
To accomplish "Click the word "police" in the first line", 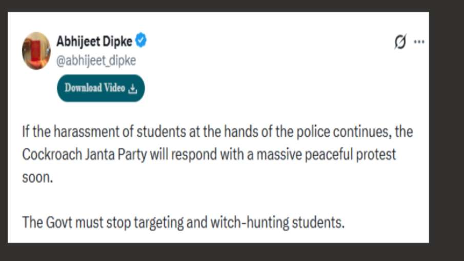I will (313, 132).
